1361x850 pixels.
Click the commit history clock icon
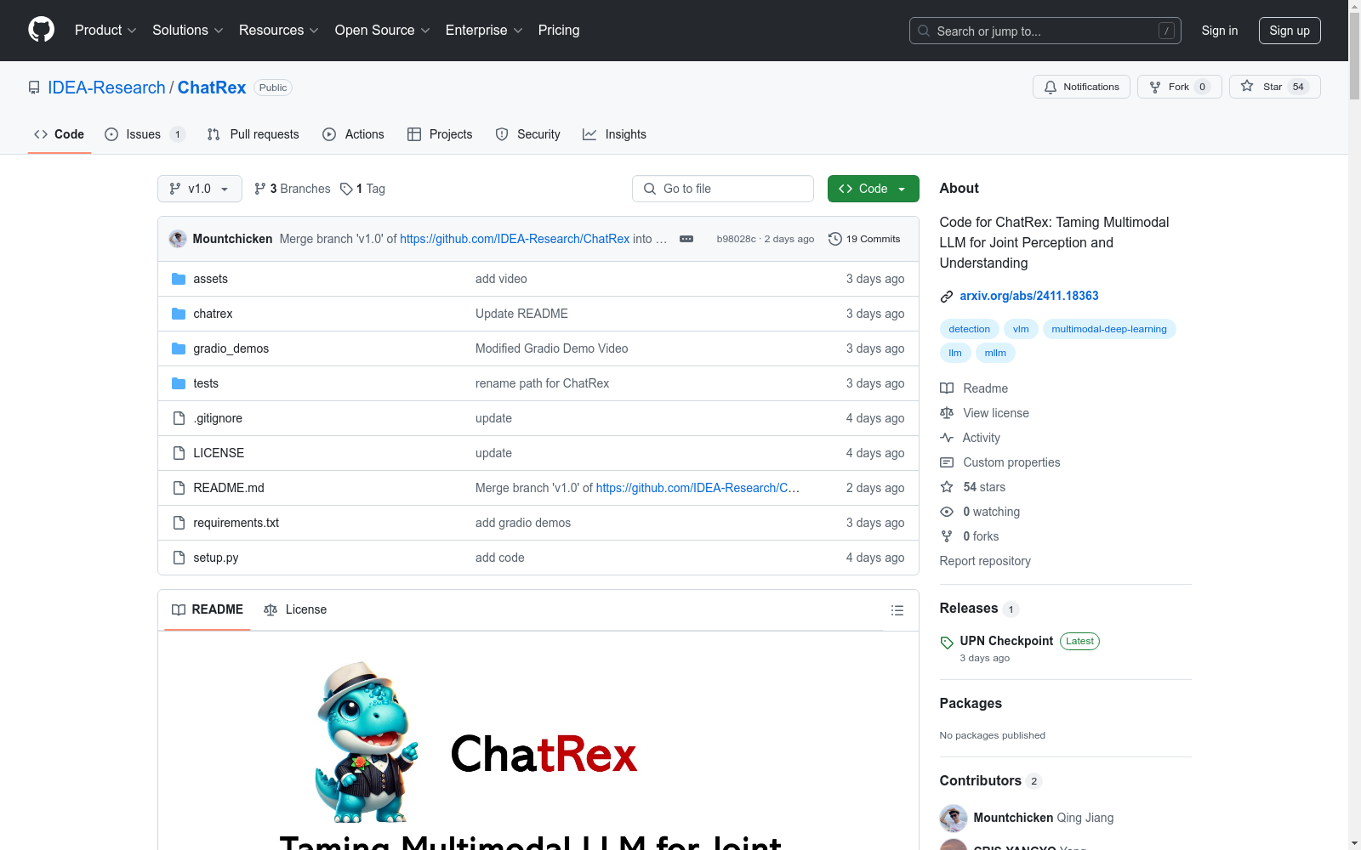(x=835, y=239)
